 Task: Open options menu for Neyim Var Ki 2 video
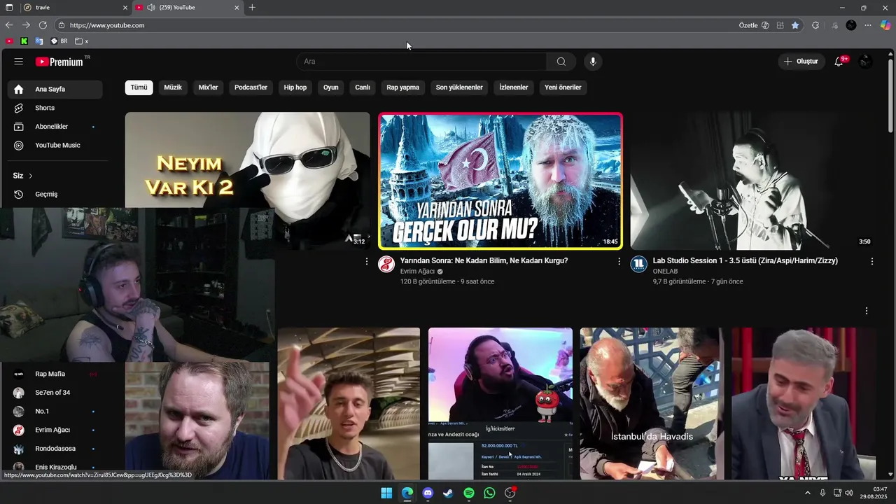point(366,261)
